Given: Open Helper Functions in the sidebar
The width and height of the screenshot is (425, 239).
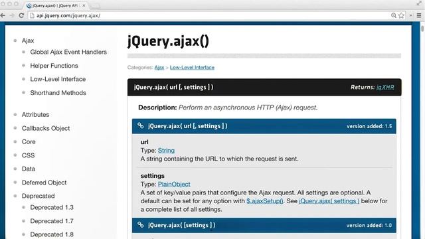Looking at the screenshot, I should pyautogui.click(x=54, y=66).
